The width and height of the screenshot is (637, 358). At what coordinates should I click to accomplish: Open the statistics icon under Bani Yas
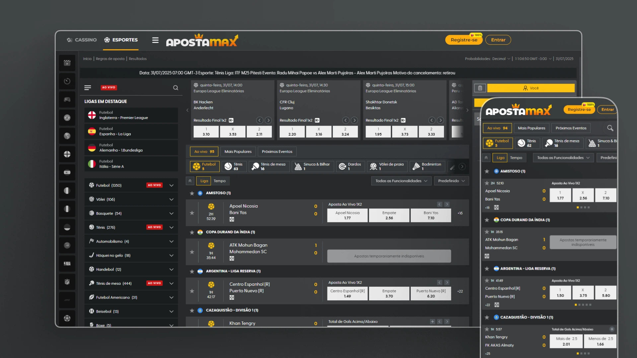coord(232,219)
